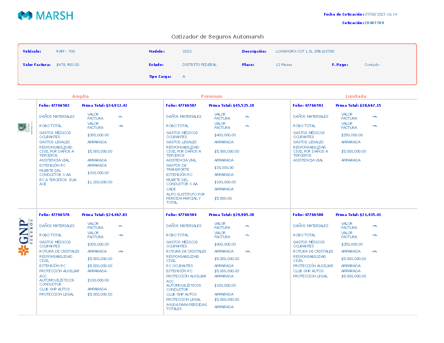Image resolution: width=444 pixels, height=343 pixels.
Task: Click the quote number 28407769
Action: tap(374, 23)
